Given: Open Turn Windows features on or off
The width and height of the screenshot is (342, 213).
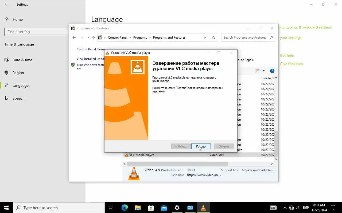Looking at the screenshot, I should (91, 67).
